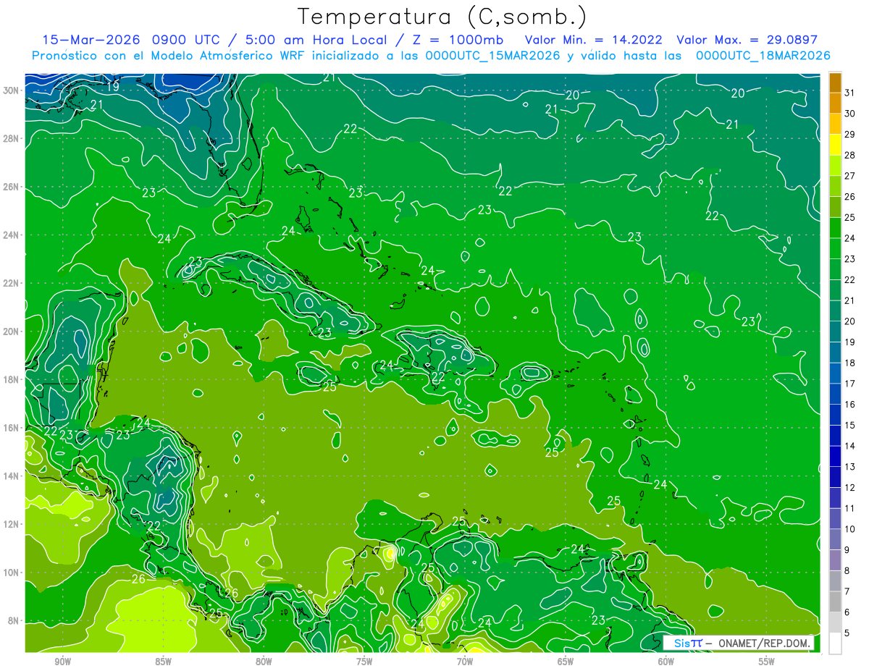Click the 'Temperatura (C,somb.)' chart title
This screenshot has height=671, width=869.
click(442, 17)
